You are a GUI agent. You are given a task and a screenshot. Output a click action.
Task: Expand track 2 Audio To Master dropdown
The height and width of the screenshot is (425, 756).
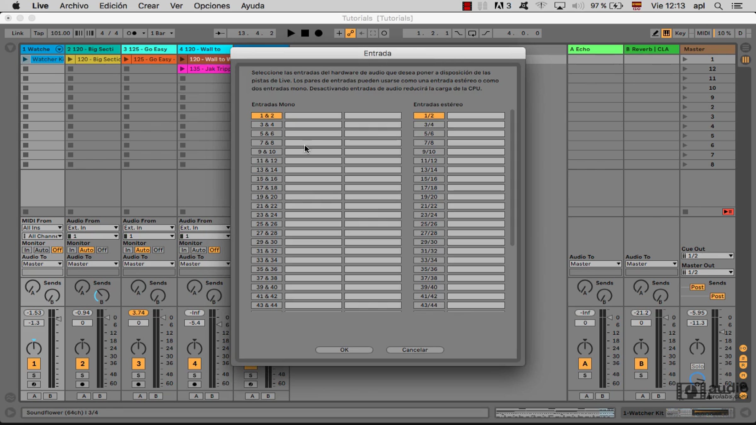[92, 264]
